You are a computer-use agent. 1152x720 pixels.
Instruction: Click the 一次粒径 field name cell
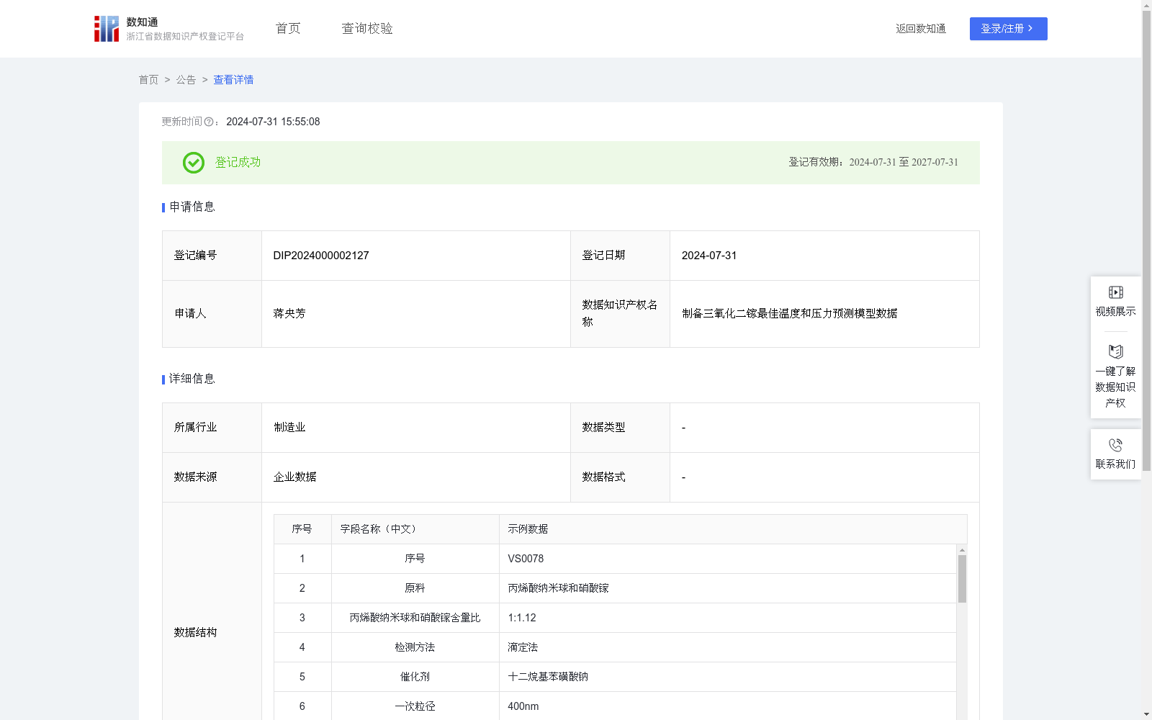(x=415, y=706)
